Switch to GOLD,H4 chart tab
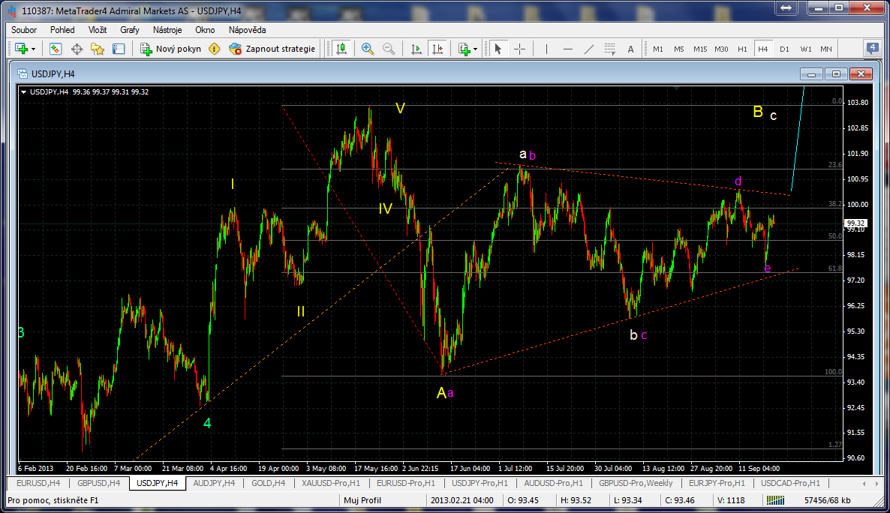The height and width of the screenshot is (513, 890). pyautogui.click(x=268, y=483)
